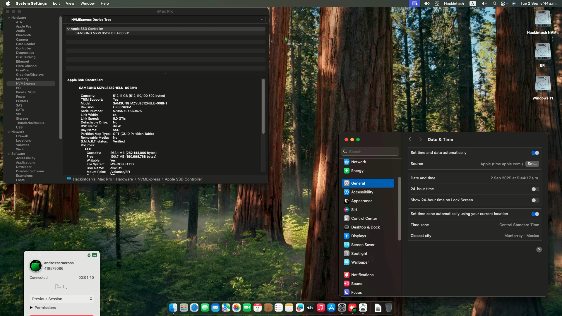
Task: Open the Wallpaper settings pane
Action: [360, 262]
